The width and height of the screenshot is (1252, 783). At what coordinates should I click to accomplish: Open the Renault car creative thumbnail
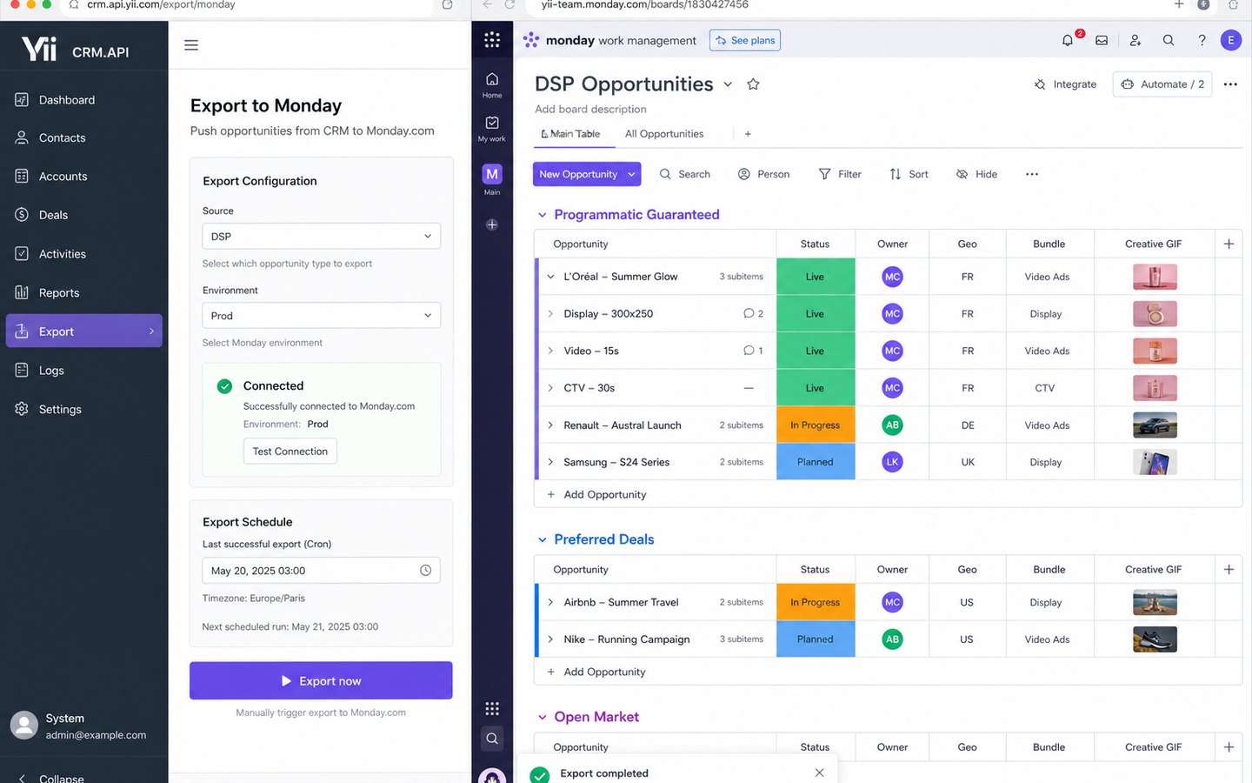[1155, 425]
